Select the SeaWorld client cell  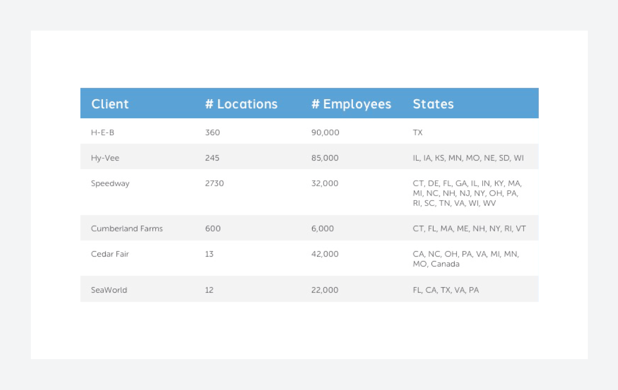coord(109,290)
